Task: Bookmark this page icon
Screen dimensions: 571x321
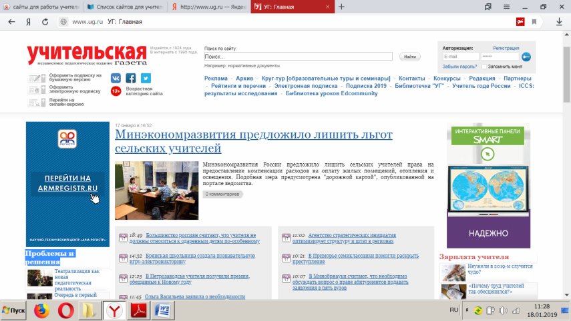Action: click(534, 22)
